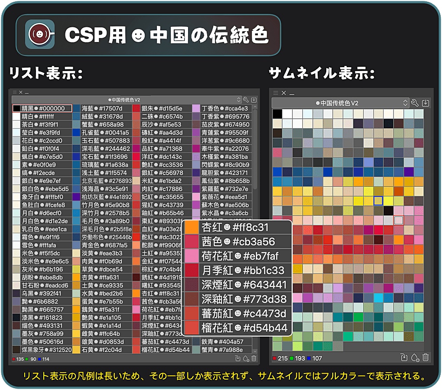Viewport: 442px width, 390px height.
Task: Open the thumbnail panel hamburger menu
Action: point(276,93)
